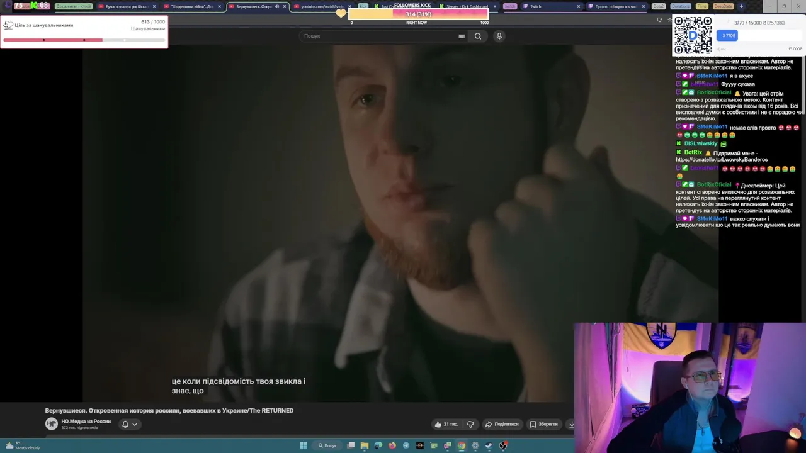Click the taskbar 'Пошук' search box
The image size is (806, 453).
click(327, 445)
